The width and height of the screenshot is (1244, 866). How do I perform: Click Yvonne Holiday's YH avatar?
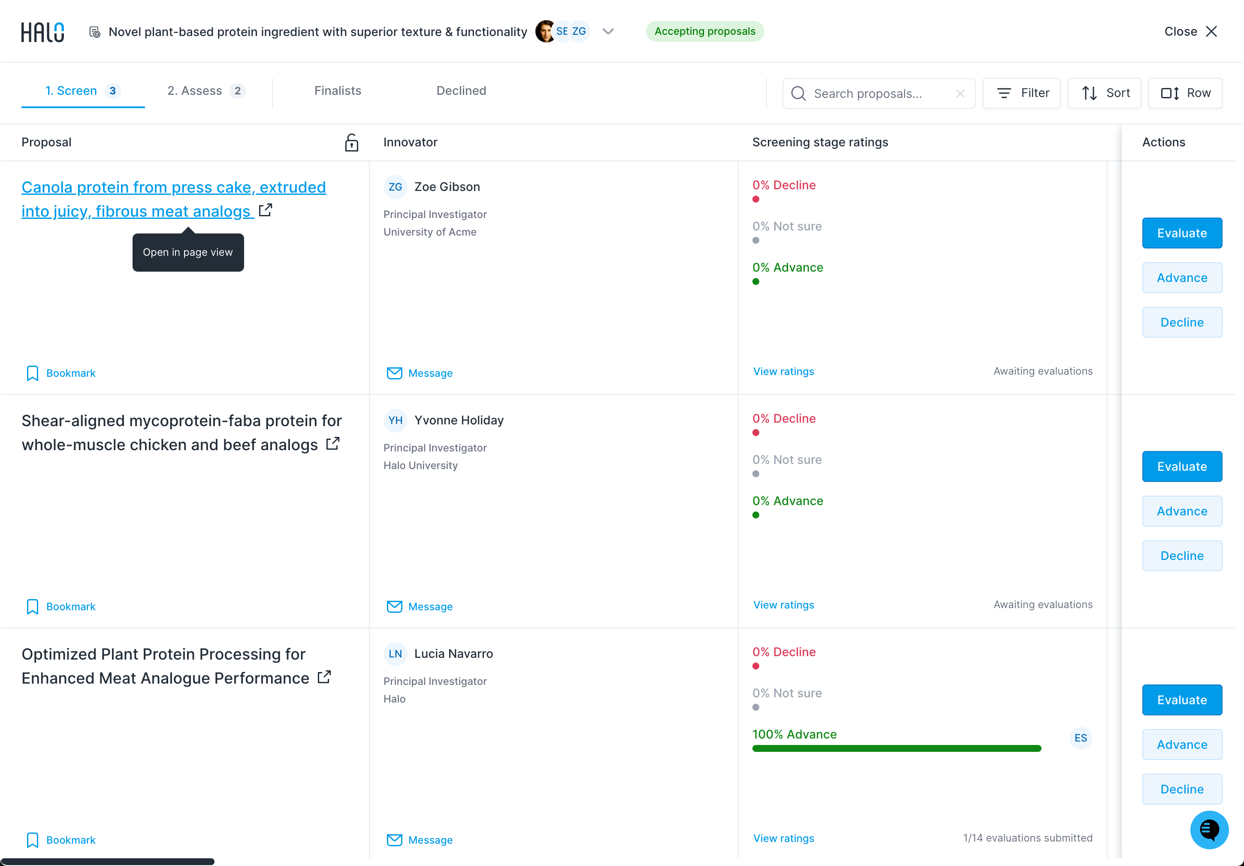tap(395, 421)
